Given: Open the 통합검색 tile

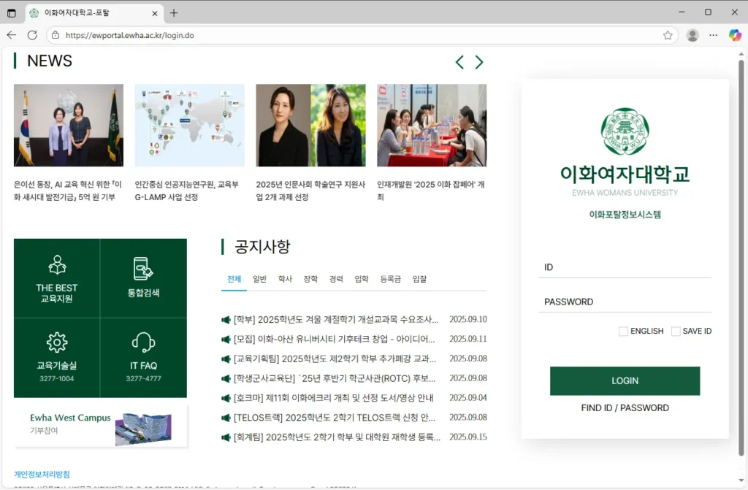Looking at the screenshot, I should [x=144, y=278].
